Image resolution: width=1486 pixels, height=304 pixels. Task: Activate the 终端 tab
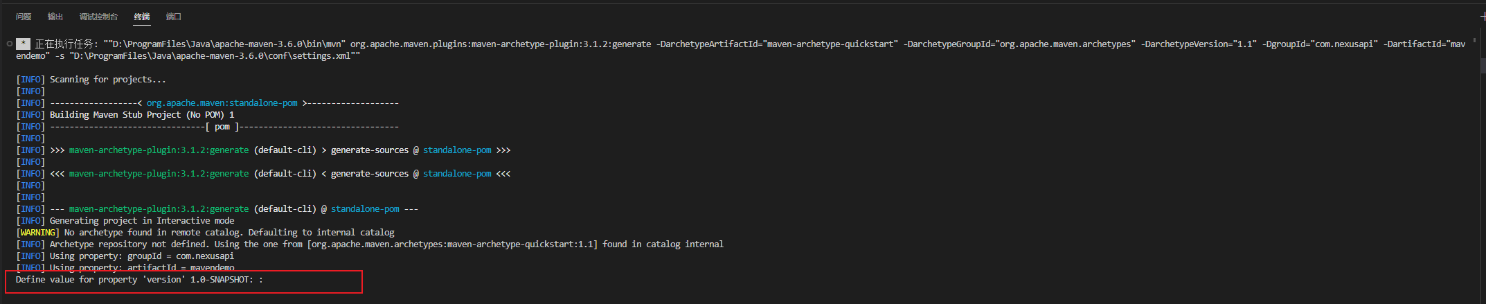point(142,17)
